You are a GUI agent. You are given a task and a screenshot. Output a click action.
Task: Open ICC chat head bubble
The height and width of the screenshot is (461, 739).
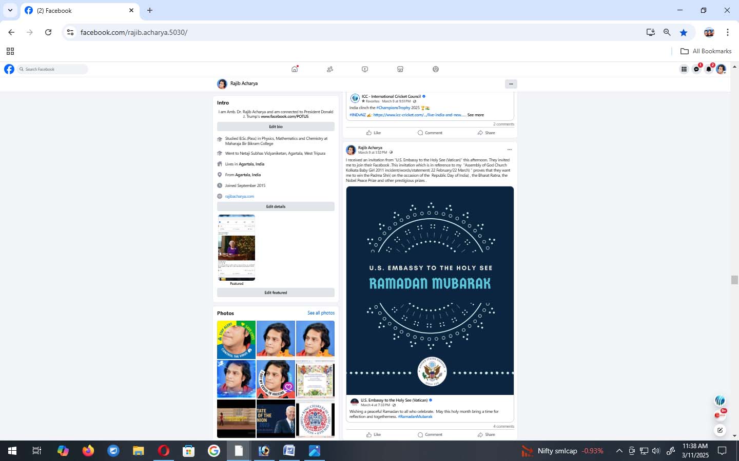(721, 401)
